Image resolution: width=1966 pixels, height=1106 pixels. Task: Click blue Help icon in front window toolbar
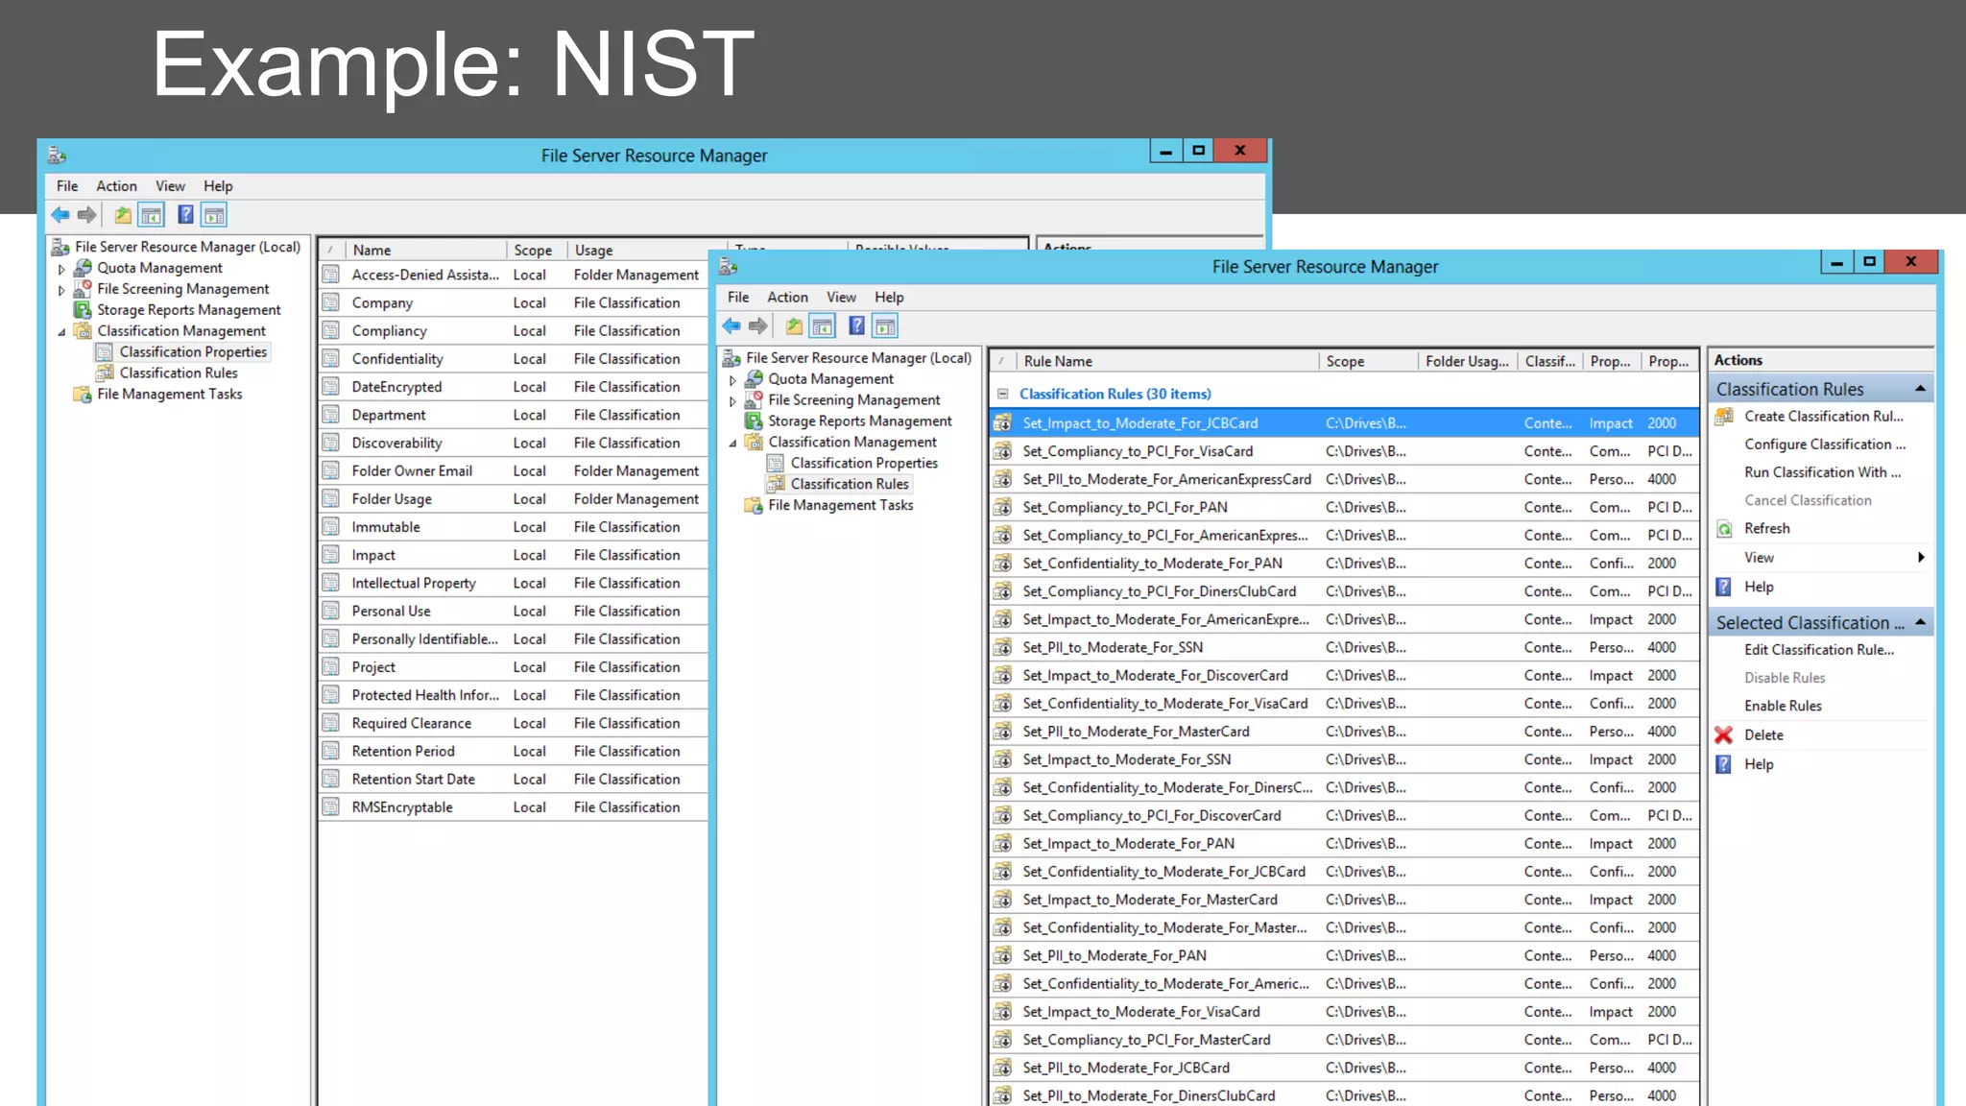click(x=857, y=326)
